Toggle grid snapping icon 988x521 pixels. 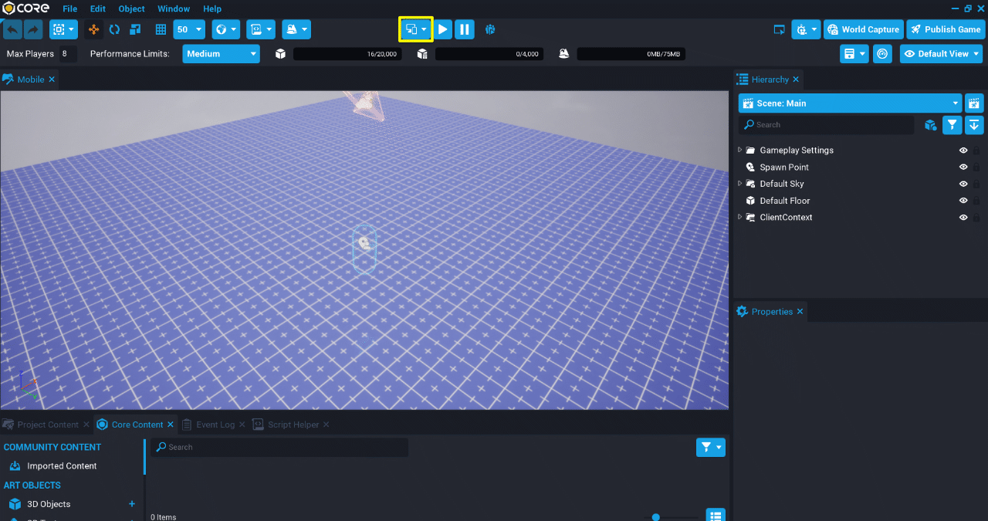pos(161,29)
